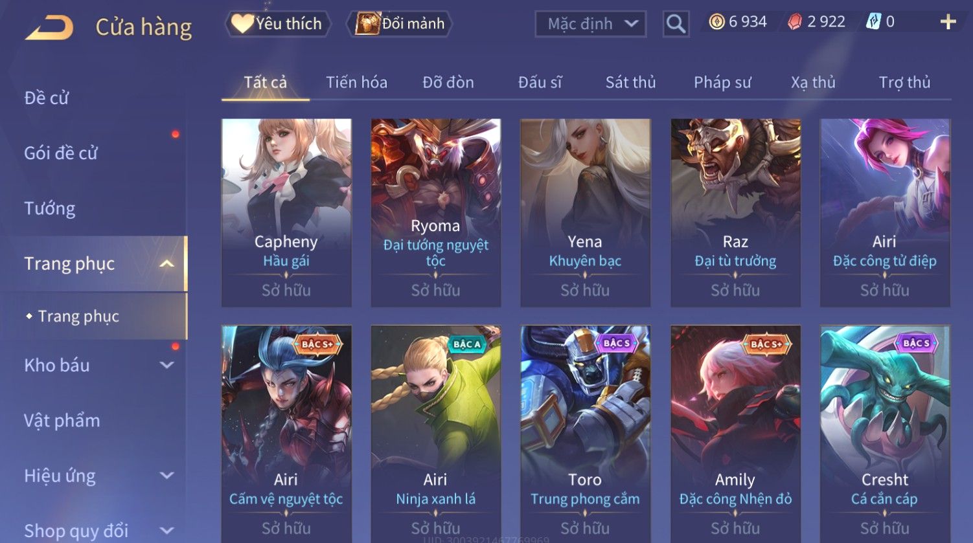This screenshot has height=543, width=973.
Task: Select the Tiến hóa tab
Action: 356,82
